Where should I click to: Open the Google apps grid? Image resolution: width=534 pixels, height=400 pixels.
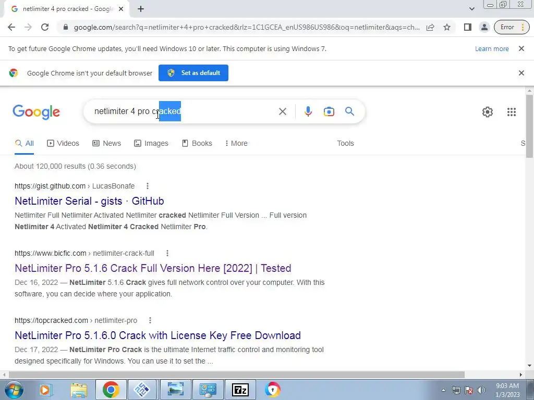[x=511, y=112]
